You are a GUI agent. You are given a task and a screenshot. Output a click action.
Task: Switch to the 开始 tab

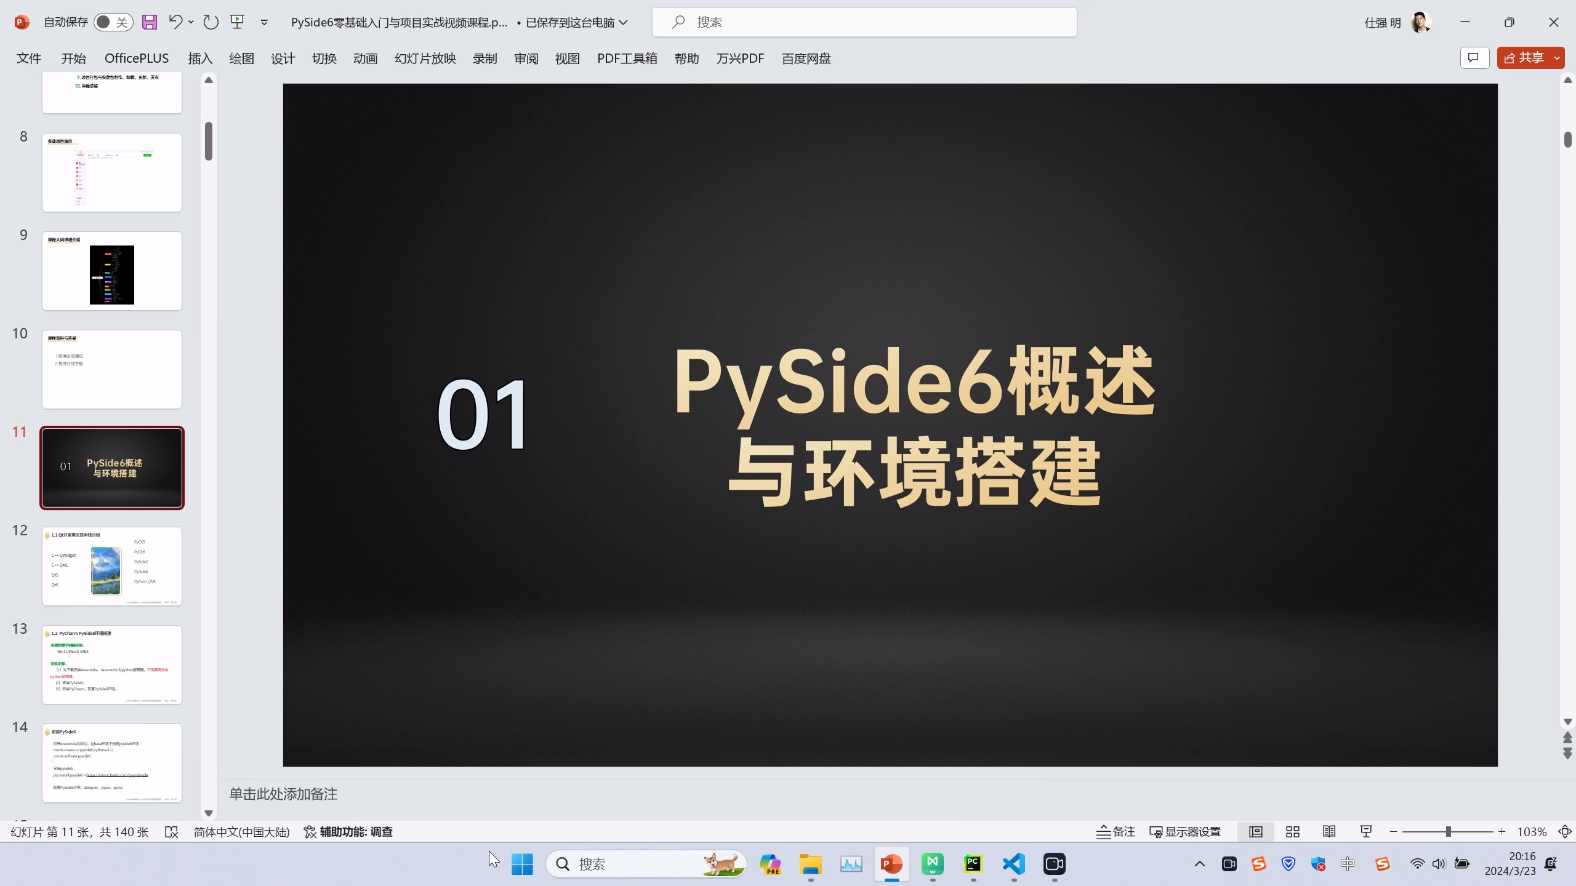point(73,58)
